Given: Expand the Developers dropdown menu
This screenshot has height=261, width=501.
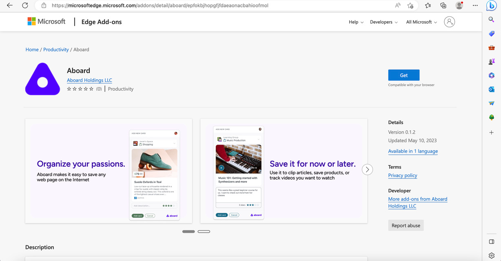Looking at the screenshot, I should [384, 22].
